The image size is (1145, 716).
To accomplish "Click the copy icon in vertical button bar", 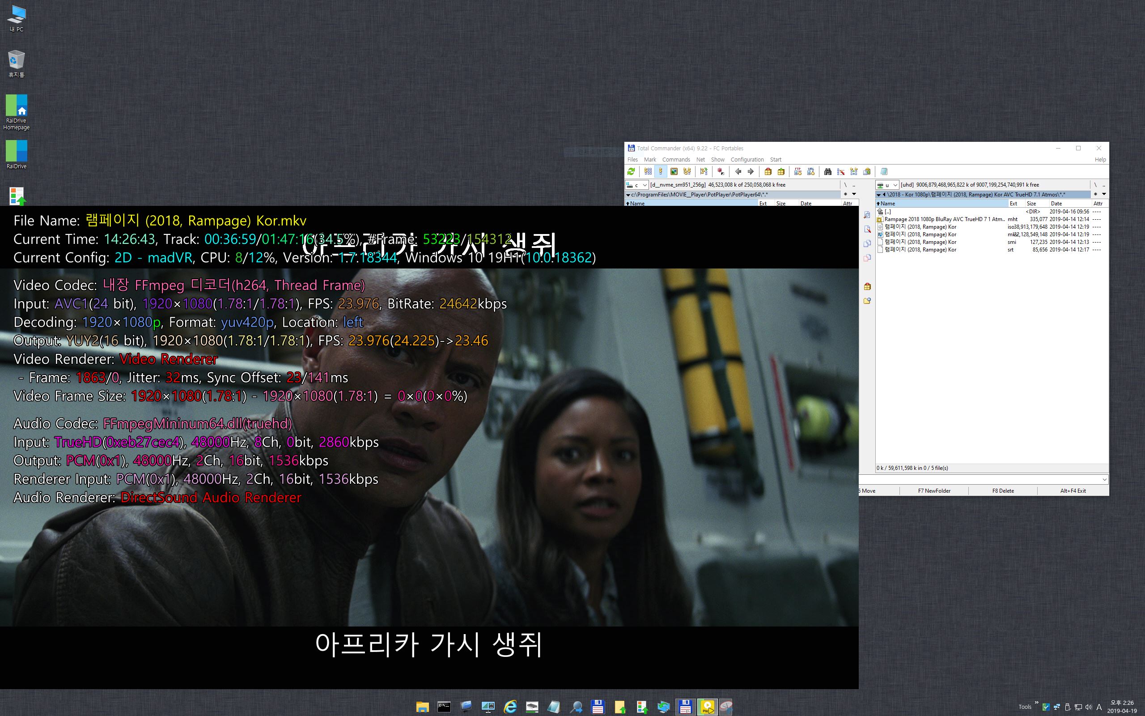I will pos(867,243).
